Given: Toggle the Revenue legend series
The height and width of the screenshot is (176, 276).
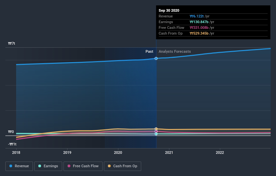Looking at the screenshot, I should click(x=19, y=166).
